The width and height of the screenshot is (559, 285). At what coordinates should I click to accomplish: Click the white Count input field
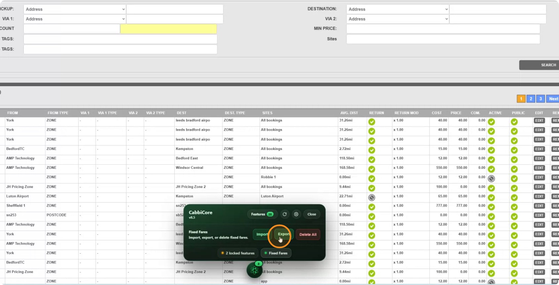[72, 29]
